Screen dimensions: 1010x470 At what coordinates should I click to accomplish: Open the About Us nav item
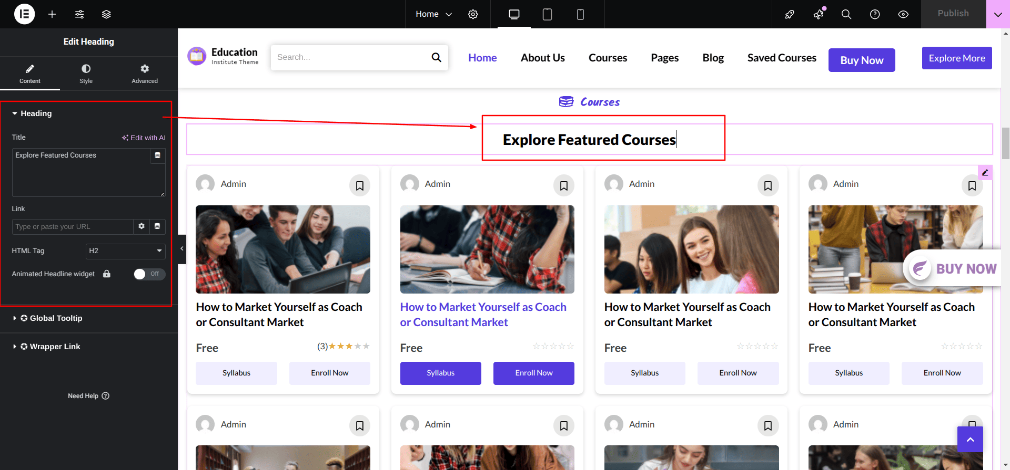tap(543, 58)
